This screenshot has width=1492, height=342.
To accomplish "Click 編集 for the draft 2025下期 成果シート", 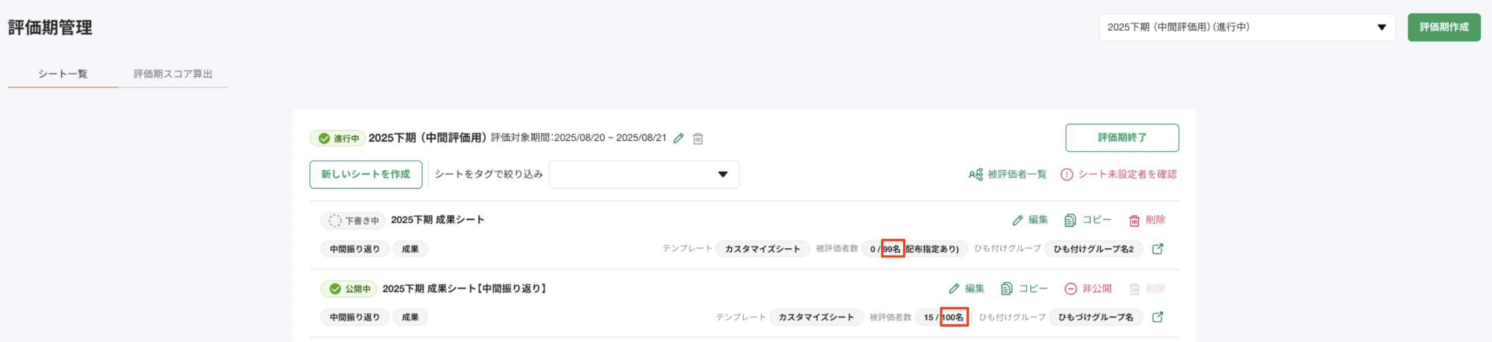I will click(1030, 220).
